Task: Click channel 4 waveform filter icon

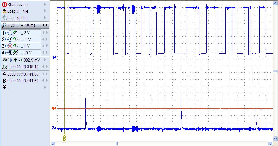Action: tap(16, 53)
